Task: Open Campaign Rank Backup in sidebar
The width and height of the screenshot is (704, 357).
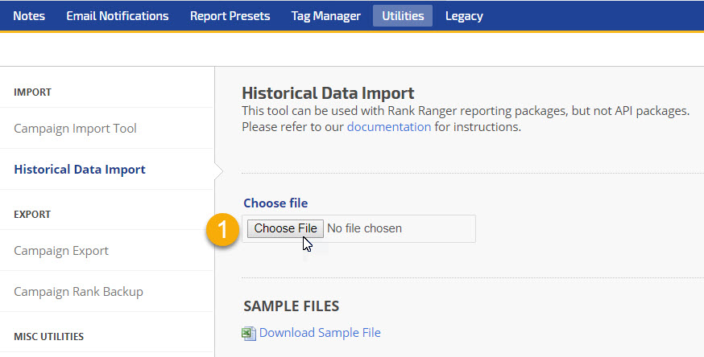Action: tap(78, 291)
